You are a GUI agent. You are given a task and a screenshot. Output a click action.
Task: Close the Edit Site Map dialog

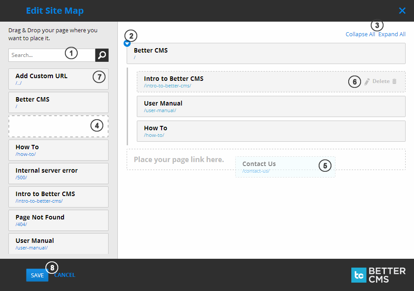tap(402, 11)
